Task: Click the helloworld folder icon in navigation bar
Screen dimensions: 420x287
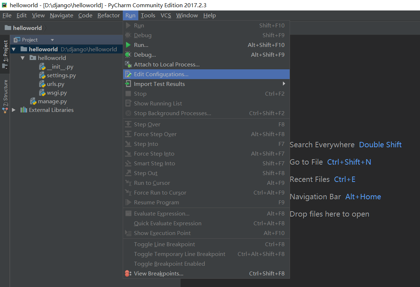Action: point(8,27)
